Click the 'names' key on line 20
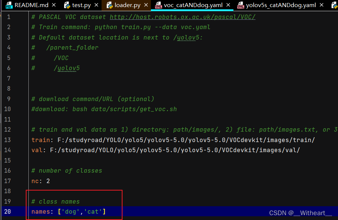The image size is (338, 220). [x=41, y=211]
